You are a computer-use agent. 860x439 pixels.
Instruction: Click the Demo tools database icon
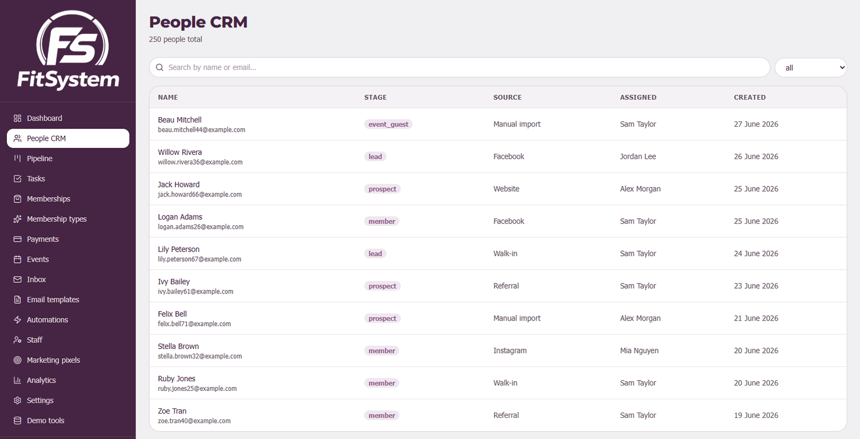tap(18, 421)
